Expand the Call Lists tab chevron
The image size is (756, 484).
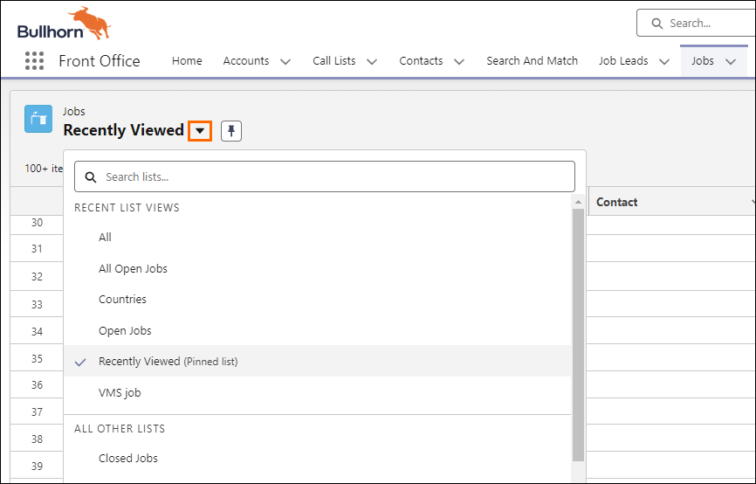(372, 61)
